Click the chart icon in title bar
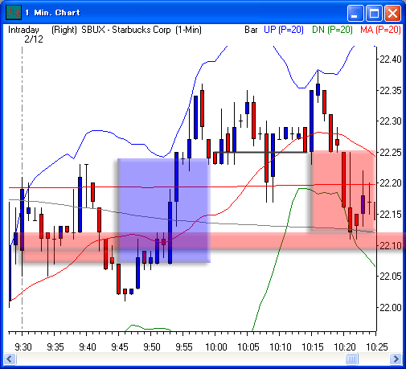Screen dimensions: 406x369 tap(14, 12)
